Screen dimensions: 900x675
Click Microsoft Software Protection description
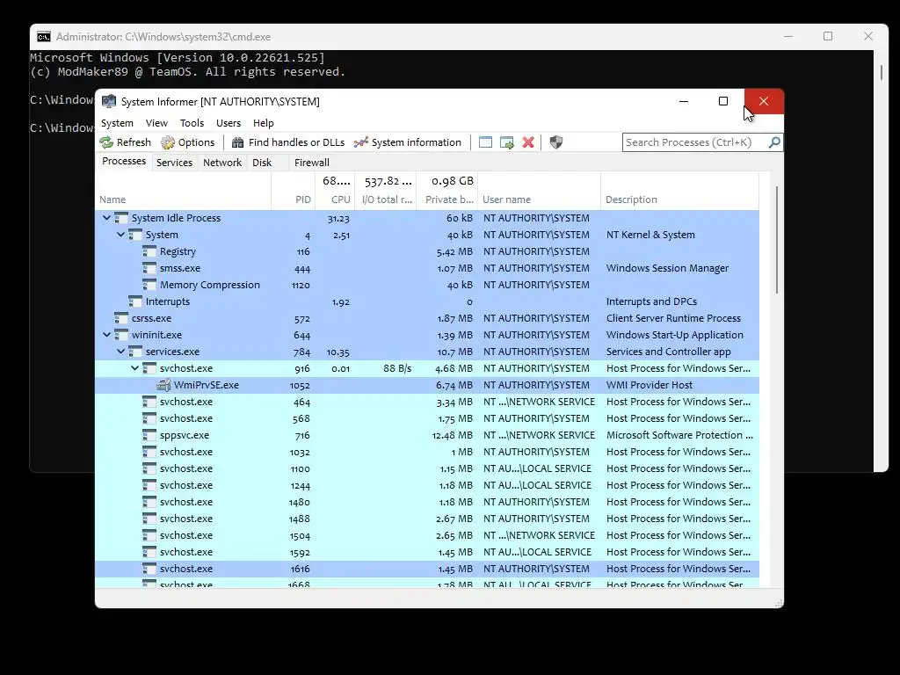click(x=679, y=435)
